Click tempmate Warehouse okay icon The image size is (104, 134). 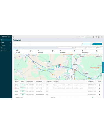pos(15,94)
